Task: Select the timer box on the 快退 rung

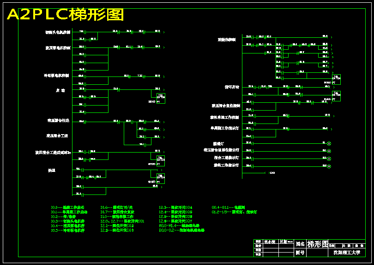Action: (161, 178)
